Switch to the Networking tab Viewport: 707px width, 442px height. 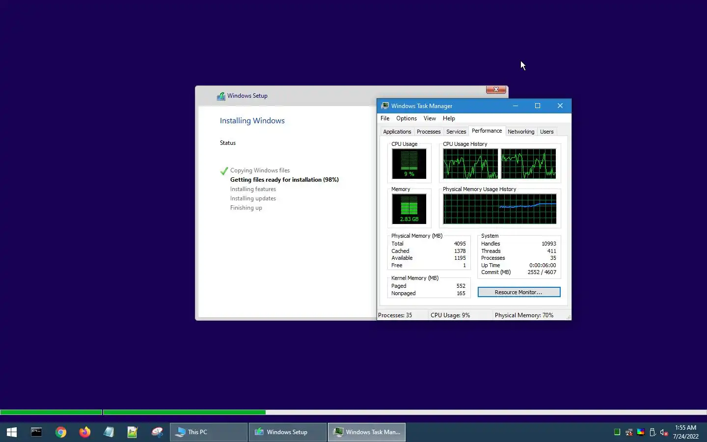521,132
